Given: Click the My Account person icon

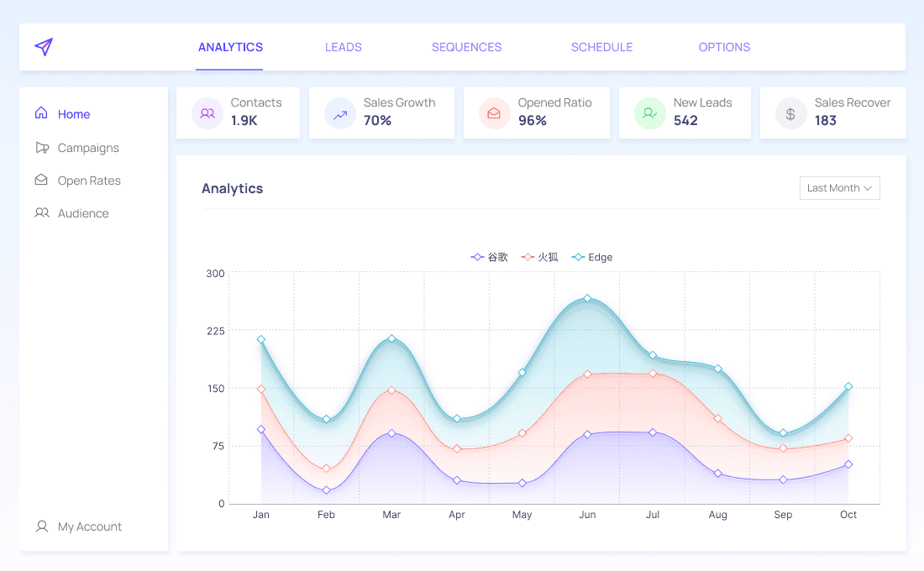Looking at the screenshot, I should click(x=41, y=526).
